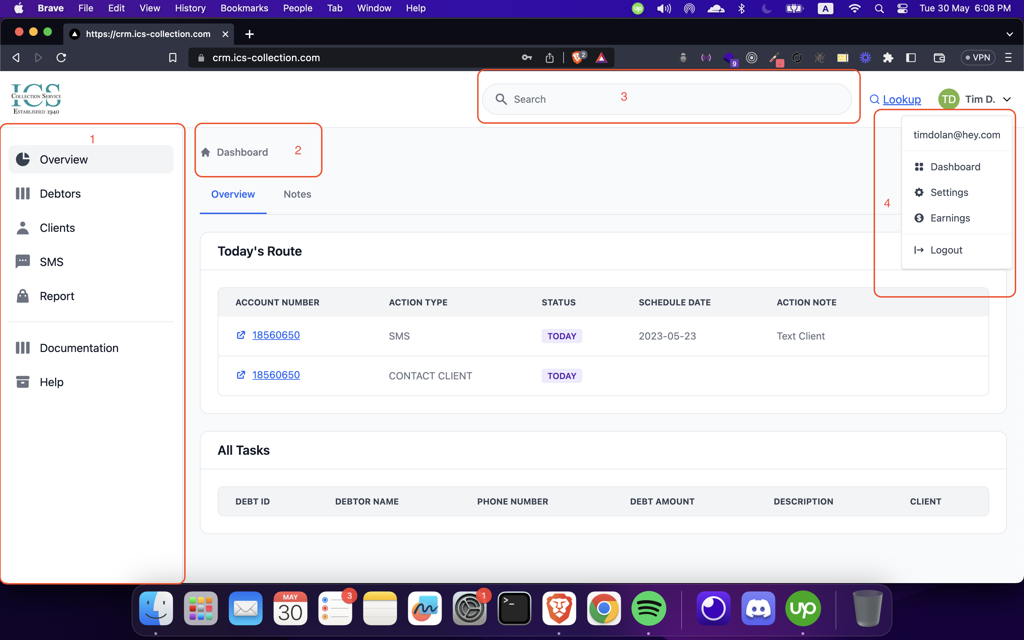This screenshot has height=640, width=1024.
Task: Select Earnings in the user menu
Action: (x=950, y=218)
